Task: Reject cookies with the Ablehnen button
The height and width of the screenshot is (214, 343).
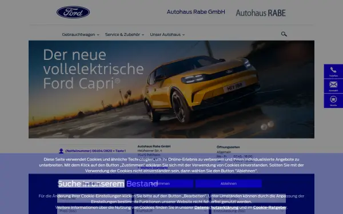Action: coord(228,184)
